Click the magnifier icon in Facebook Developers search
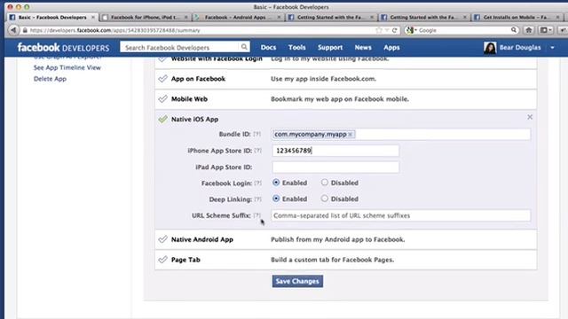Viewport: 568px width, 319px height. [x=244, y=47]
